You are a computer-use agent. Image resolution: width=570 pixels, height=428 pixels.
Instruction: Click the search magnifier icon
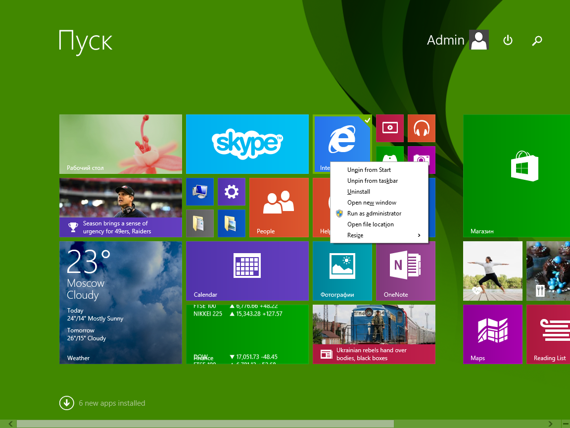click(x=537, y=40)
